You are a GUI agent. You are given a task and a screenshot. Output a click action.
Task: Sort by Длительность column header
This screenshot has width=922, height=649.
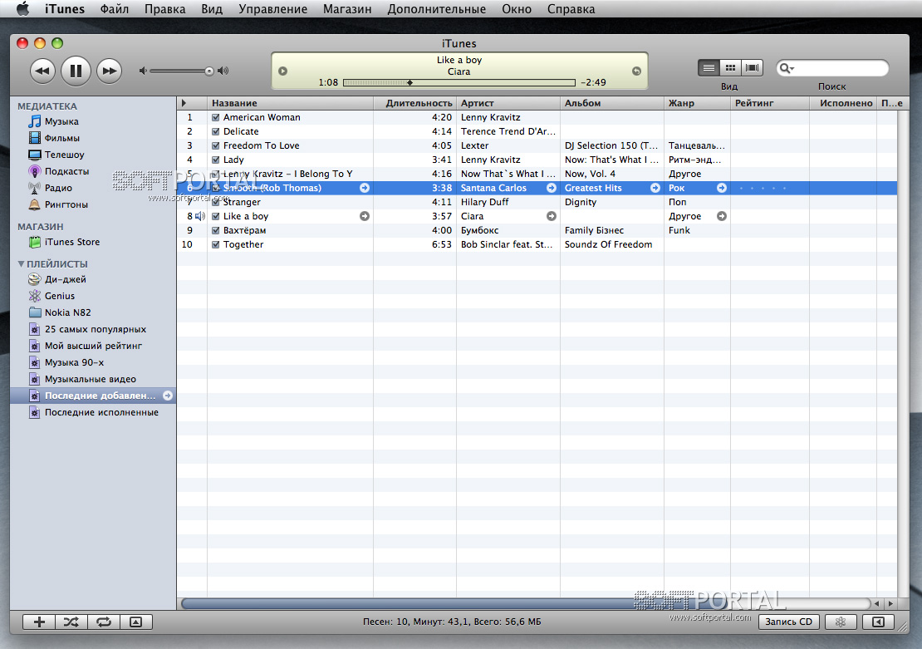tap(415, 103)
